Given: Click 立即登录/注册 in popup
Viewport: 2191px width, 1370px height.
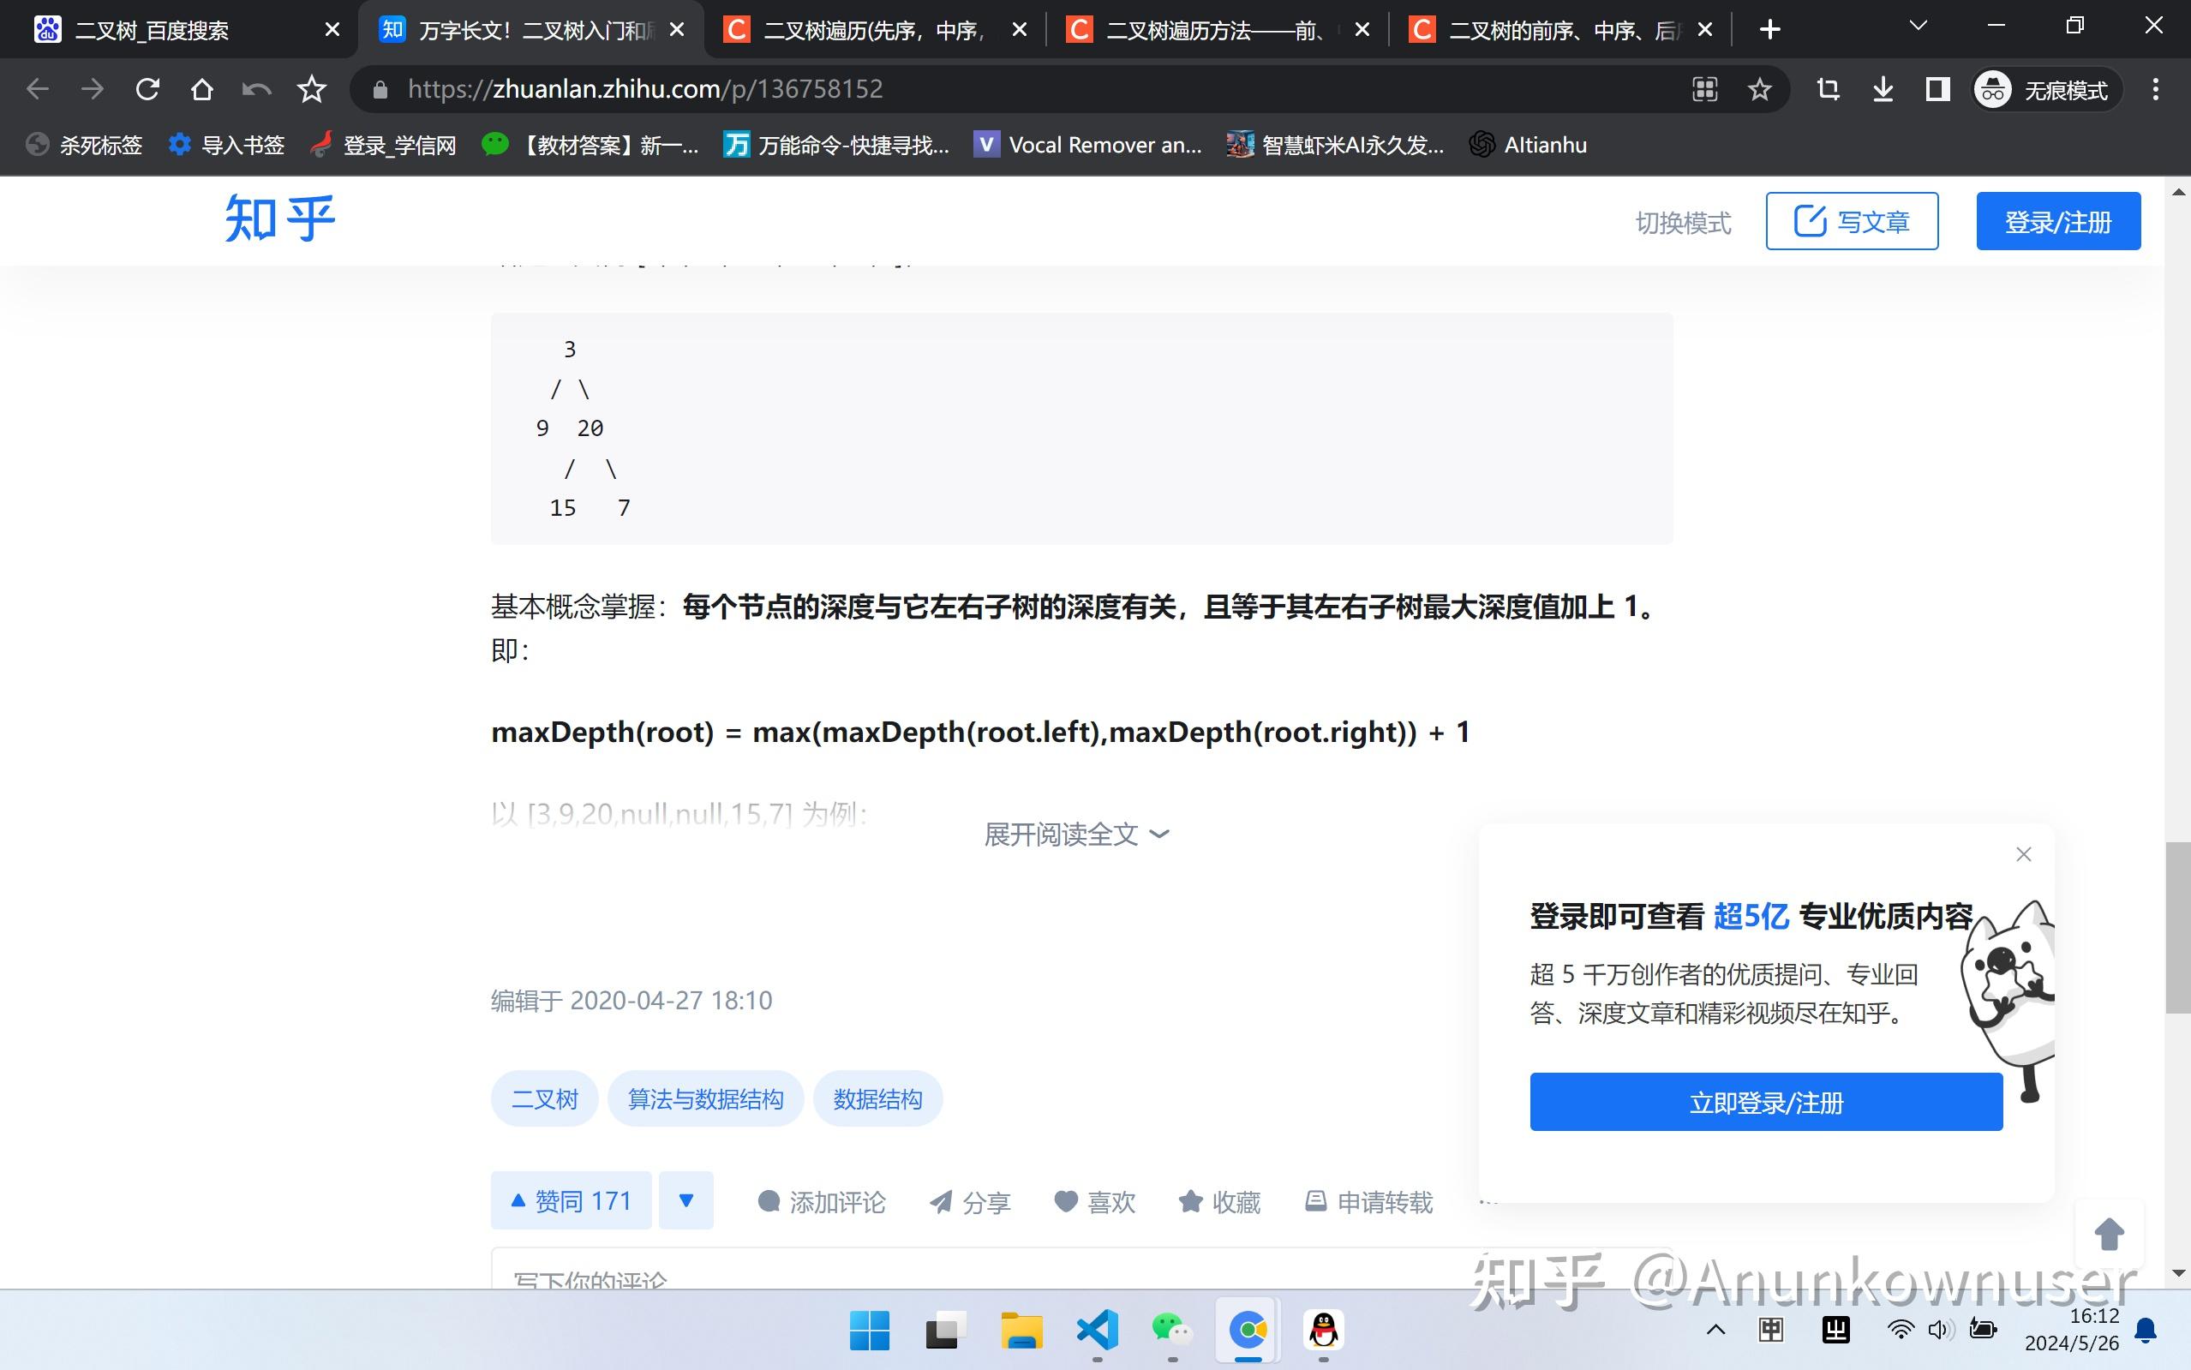Looking at the screenshot, I should tap(1766, 1102).
